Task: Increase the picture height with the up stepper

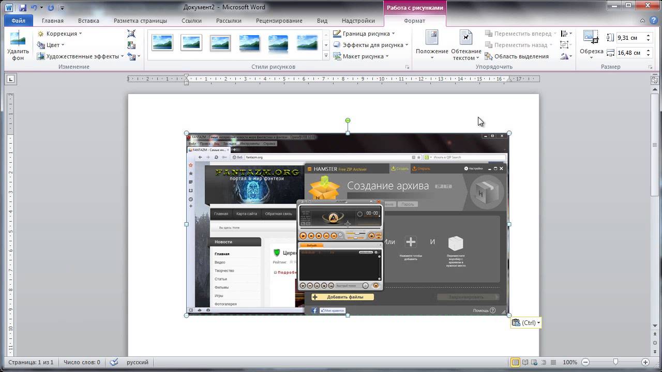Action: pyautogui.click(x=649, y=36)
